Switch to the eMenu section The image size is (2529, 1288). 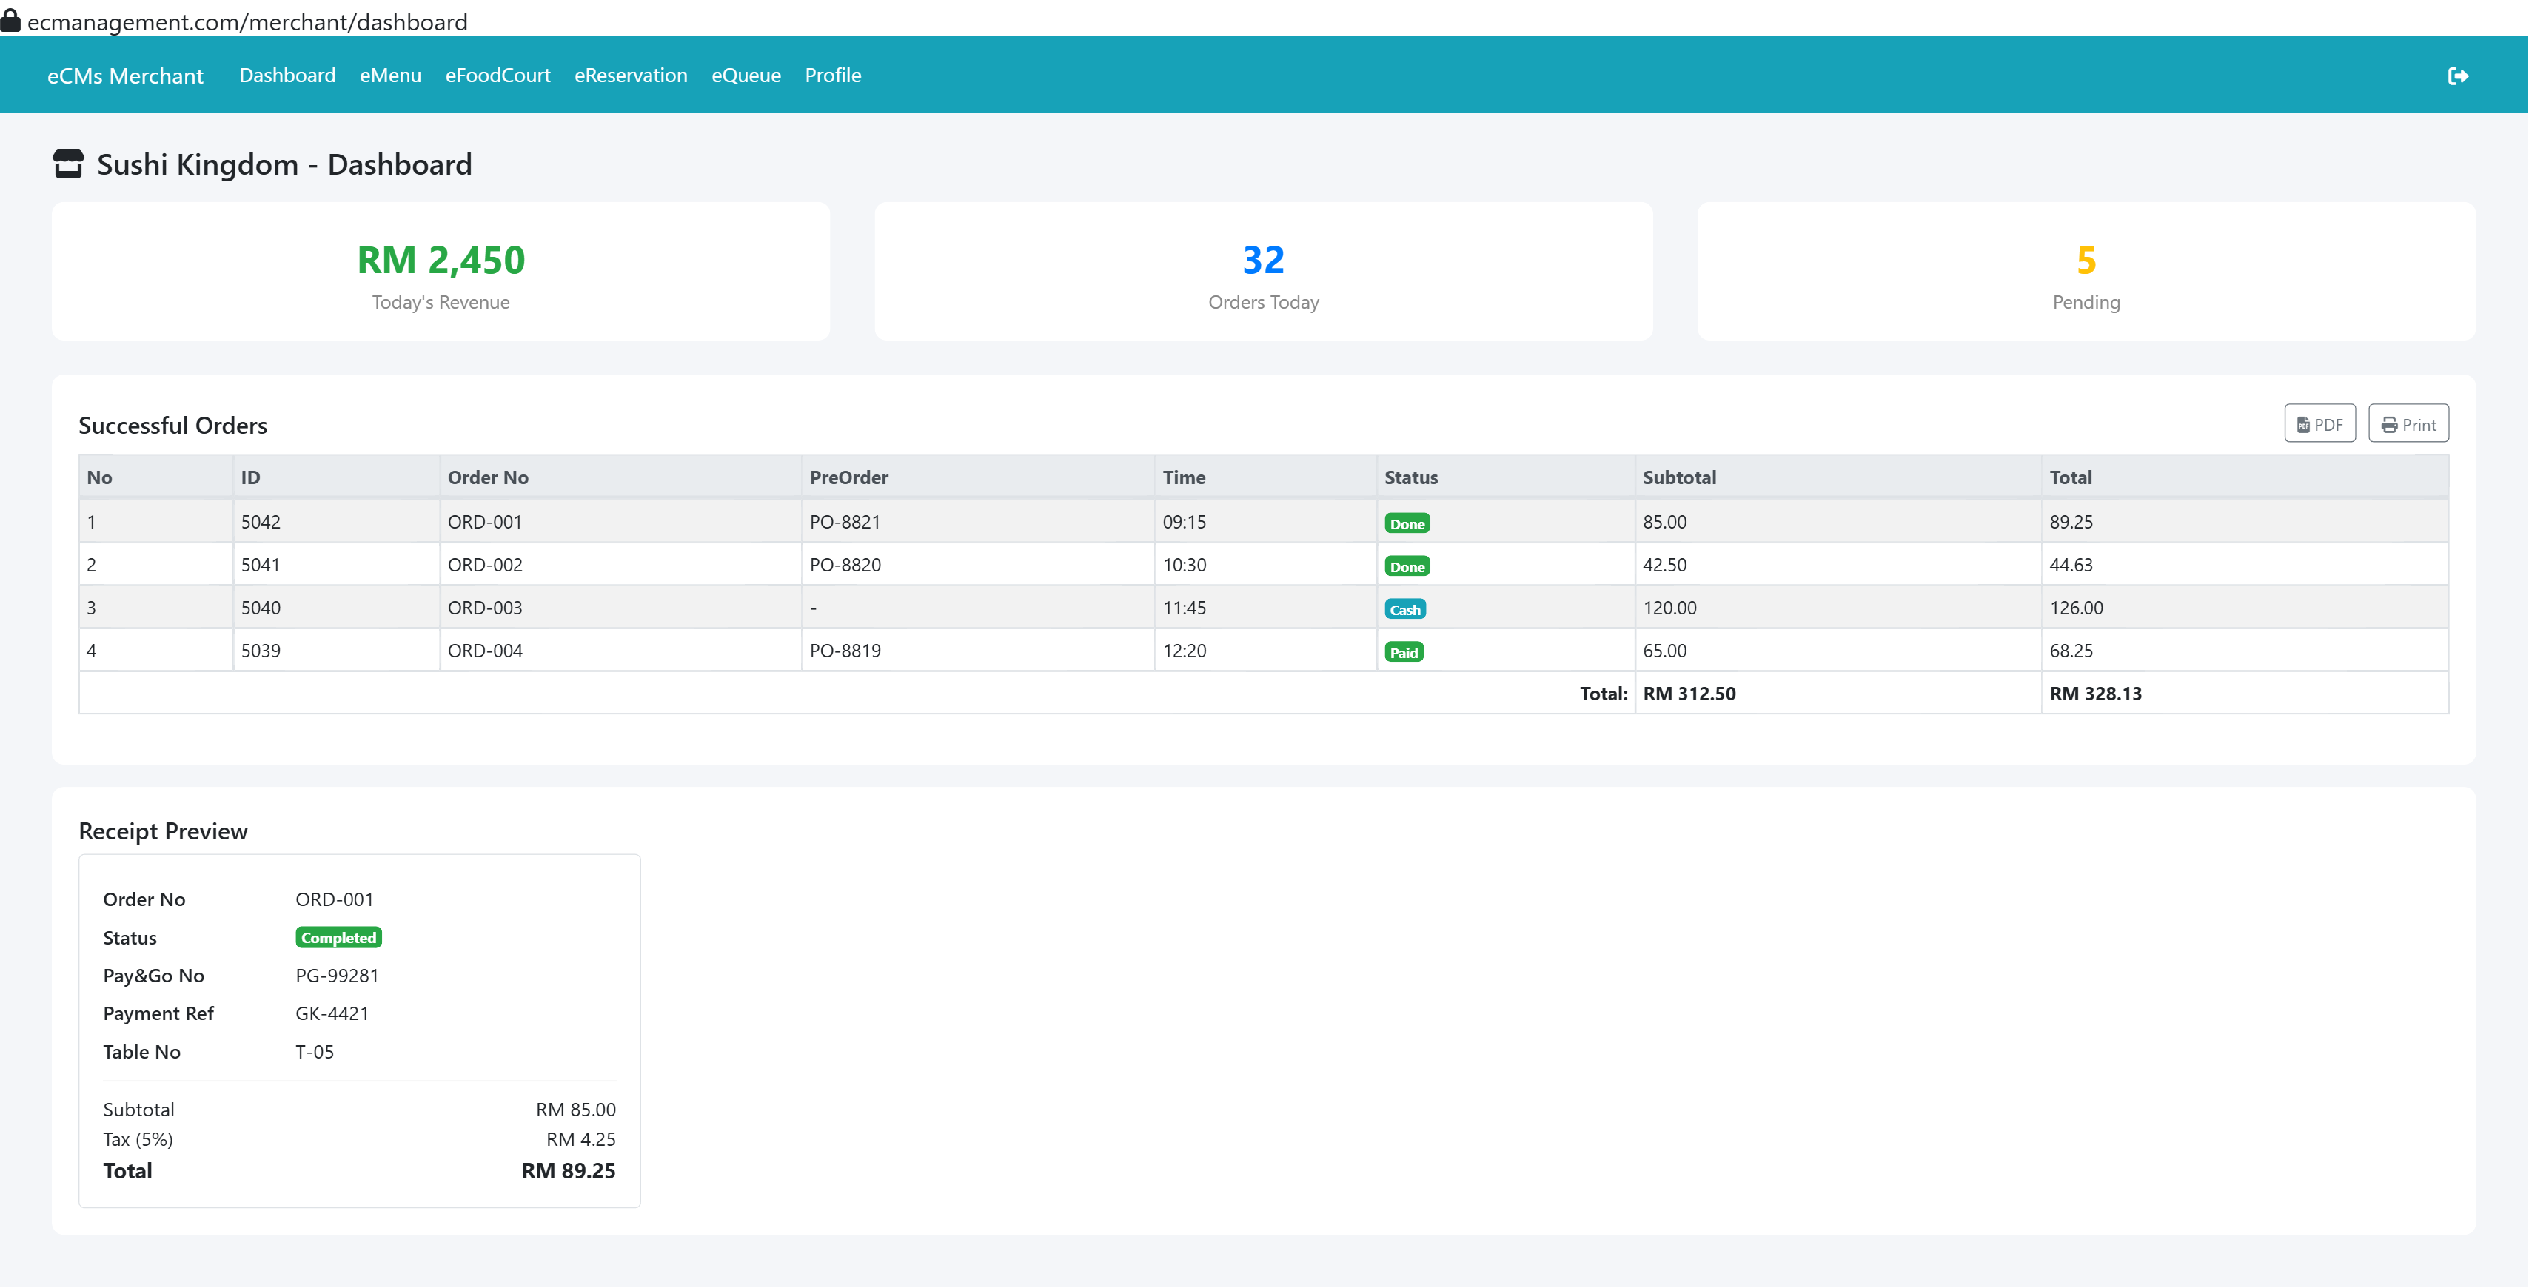[x=389, y=75]
